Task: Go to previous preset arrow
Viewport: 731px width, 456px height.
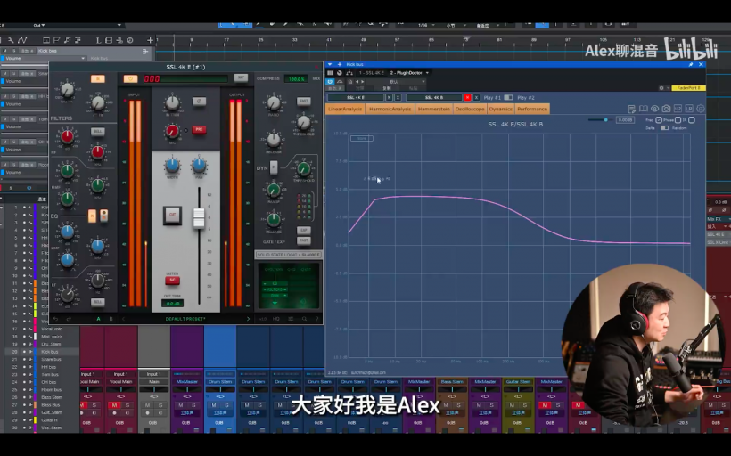Action: coord(124,319)
